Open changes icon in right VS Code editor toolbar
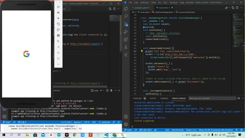This screenshot has height=138, width=245. [x=233, y=8]
